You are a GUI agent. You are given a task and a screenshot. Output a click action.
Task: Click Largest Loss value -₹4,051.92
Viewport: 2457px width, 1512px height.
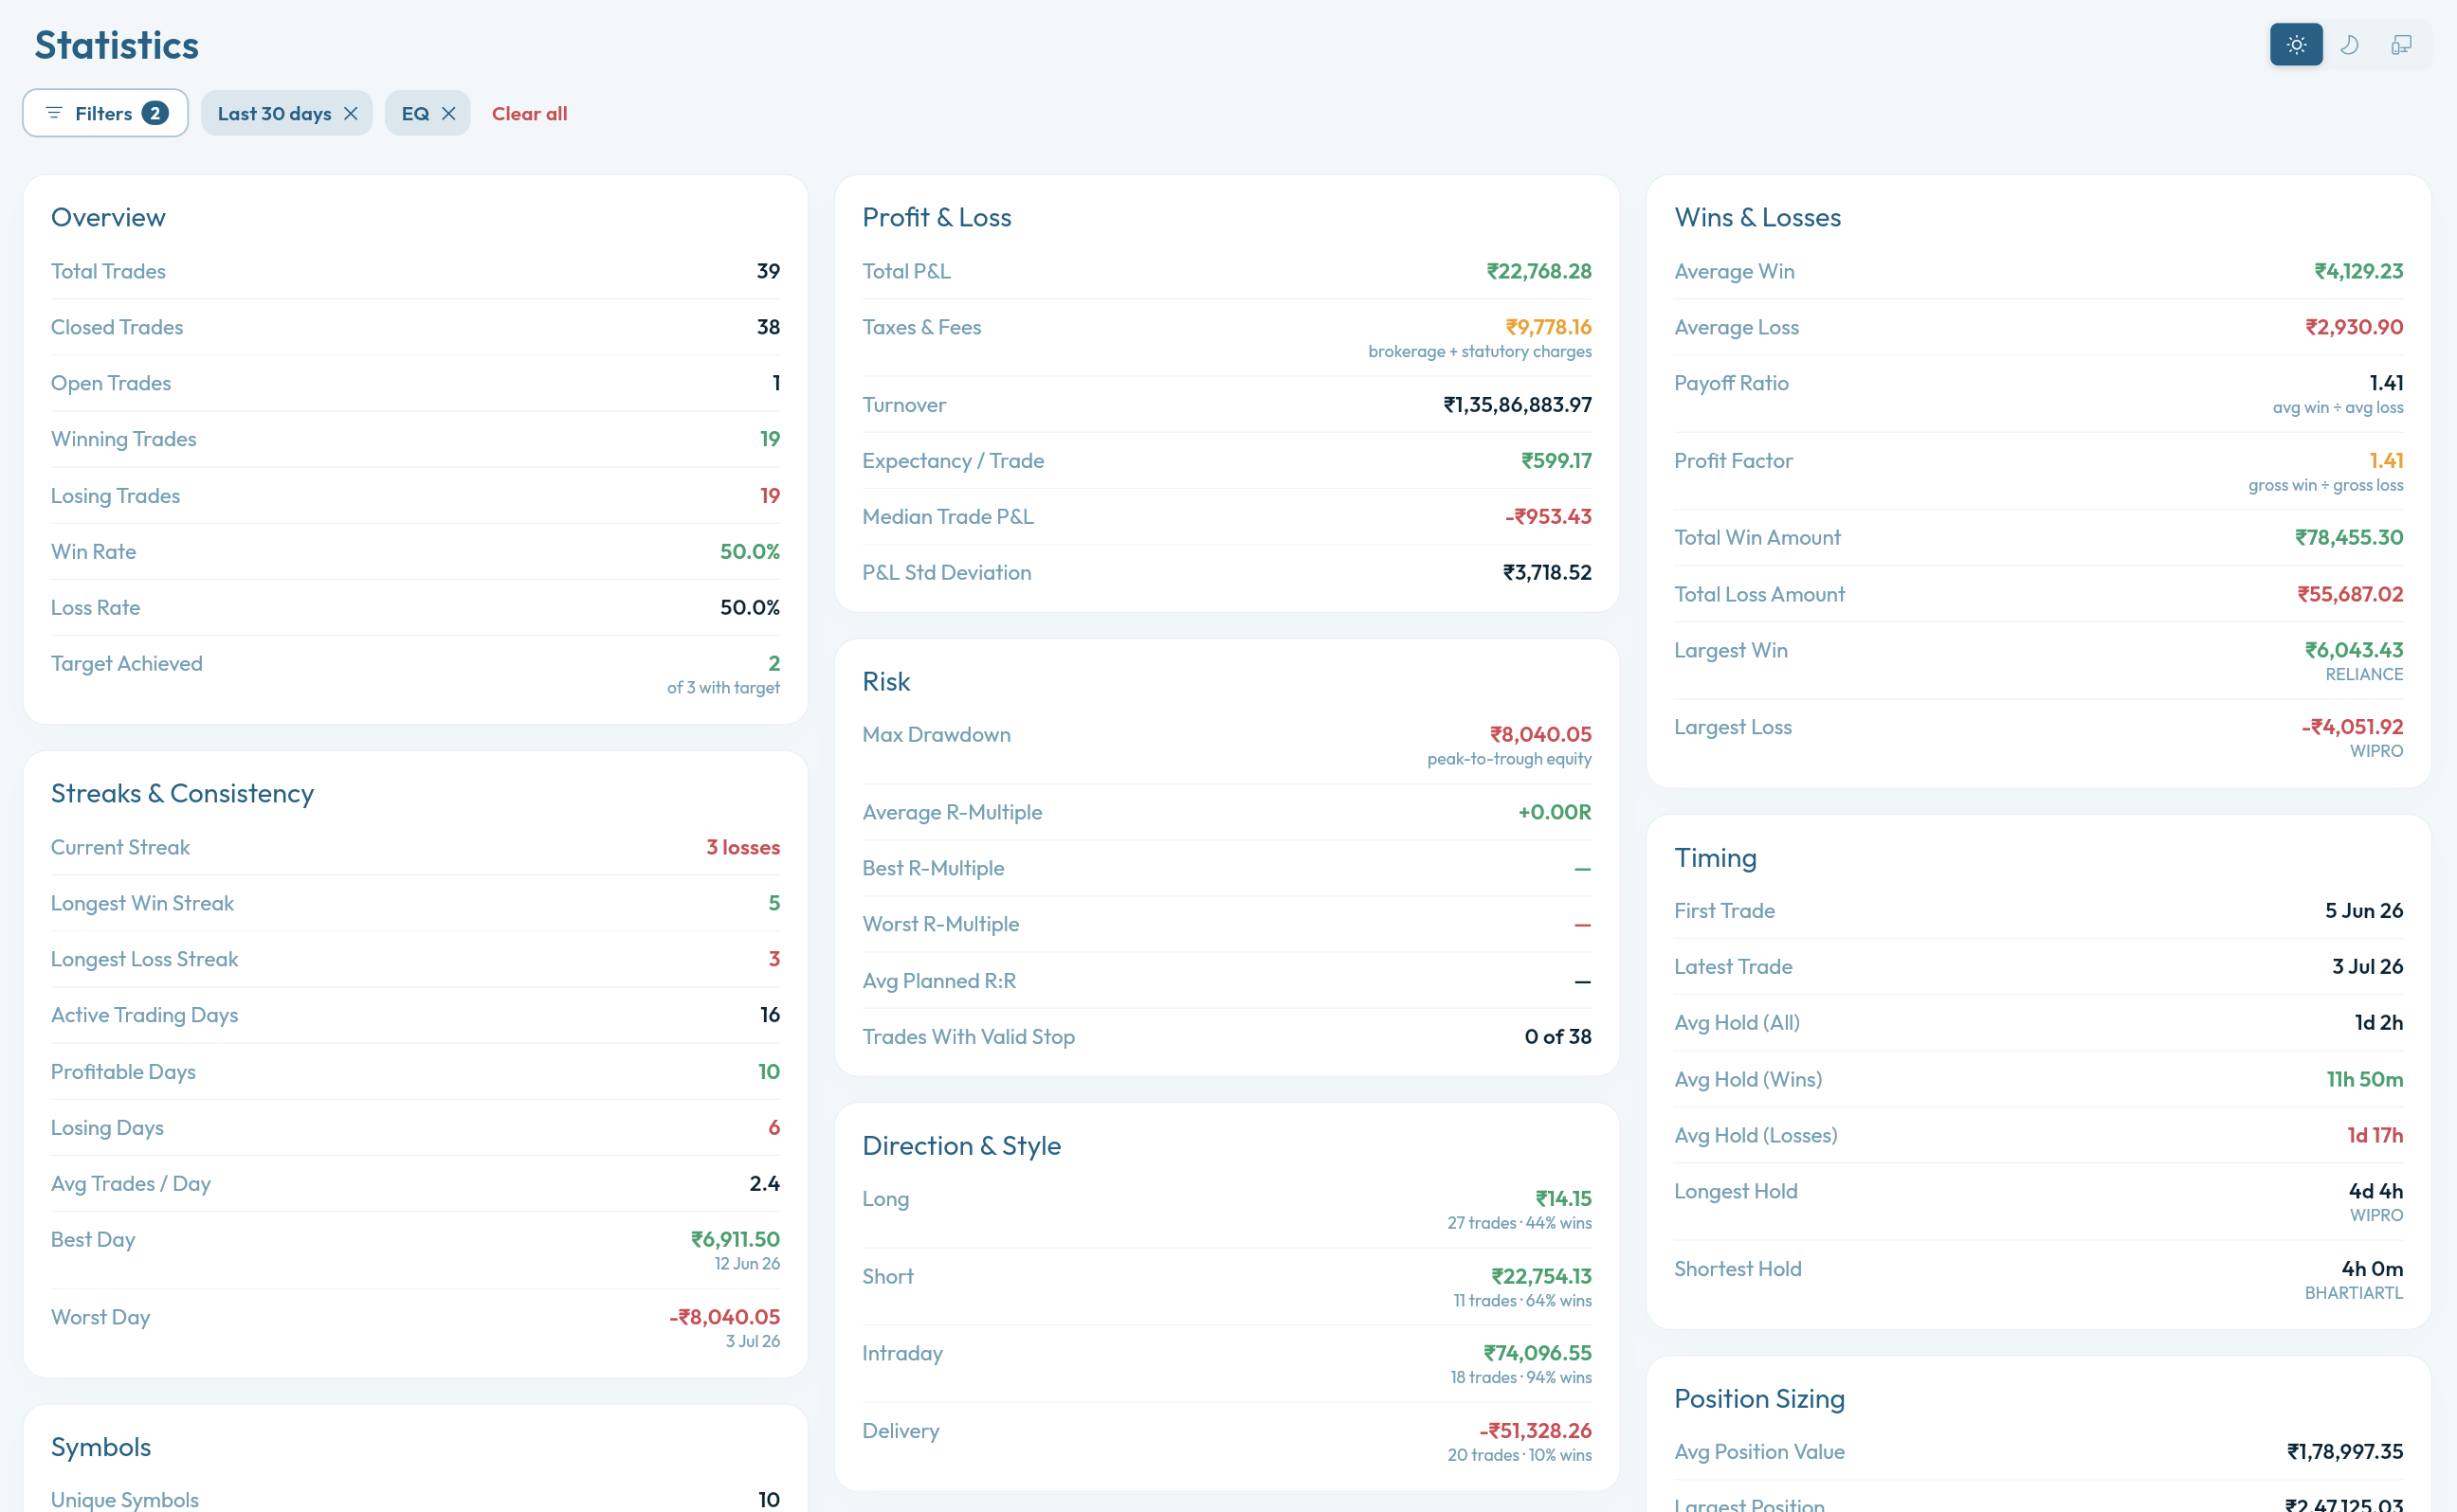pos(2352,727)
